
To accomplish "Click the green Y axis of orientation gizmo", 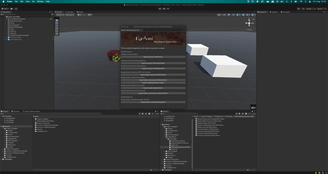I will (249, 20).
